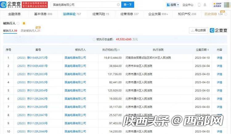Click the amount 38,664.00
The image size is (231, 134).
(115, 66)
